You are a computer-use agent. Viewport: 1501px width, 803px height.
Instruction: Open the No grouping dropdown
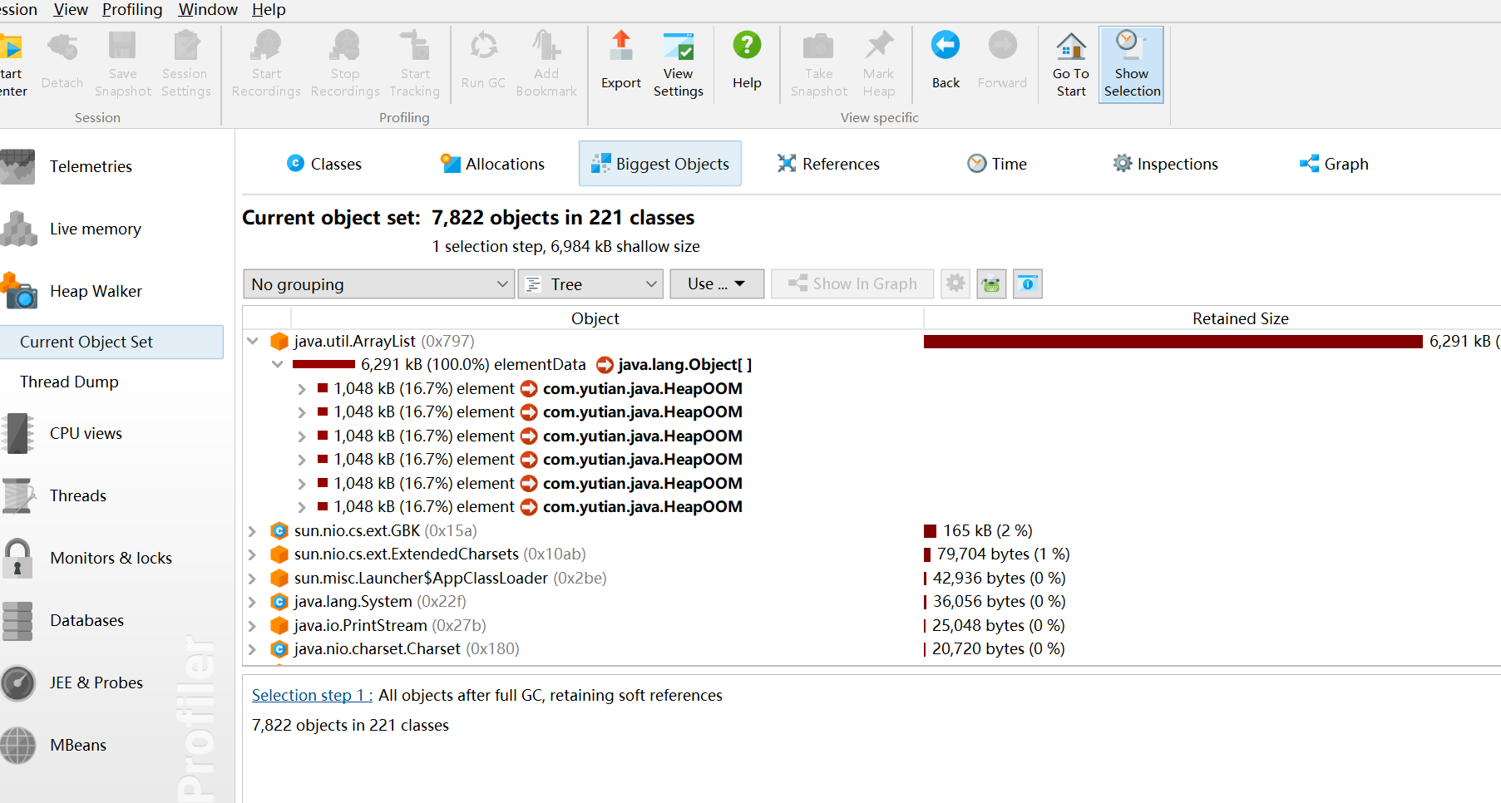(x=379, y=284)
